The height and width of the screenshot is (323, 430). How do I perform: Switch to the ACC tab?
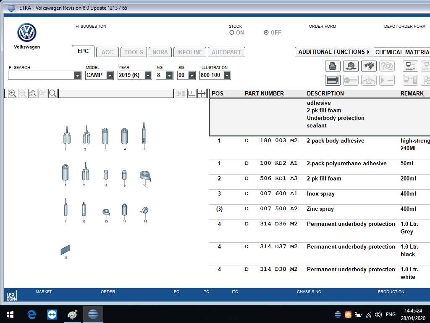(107, 52)
